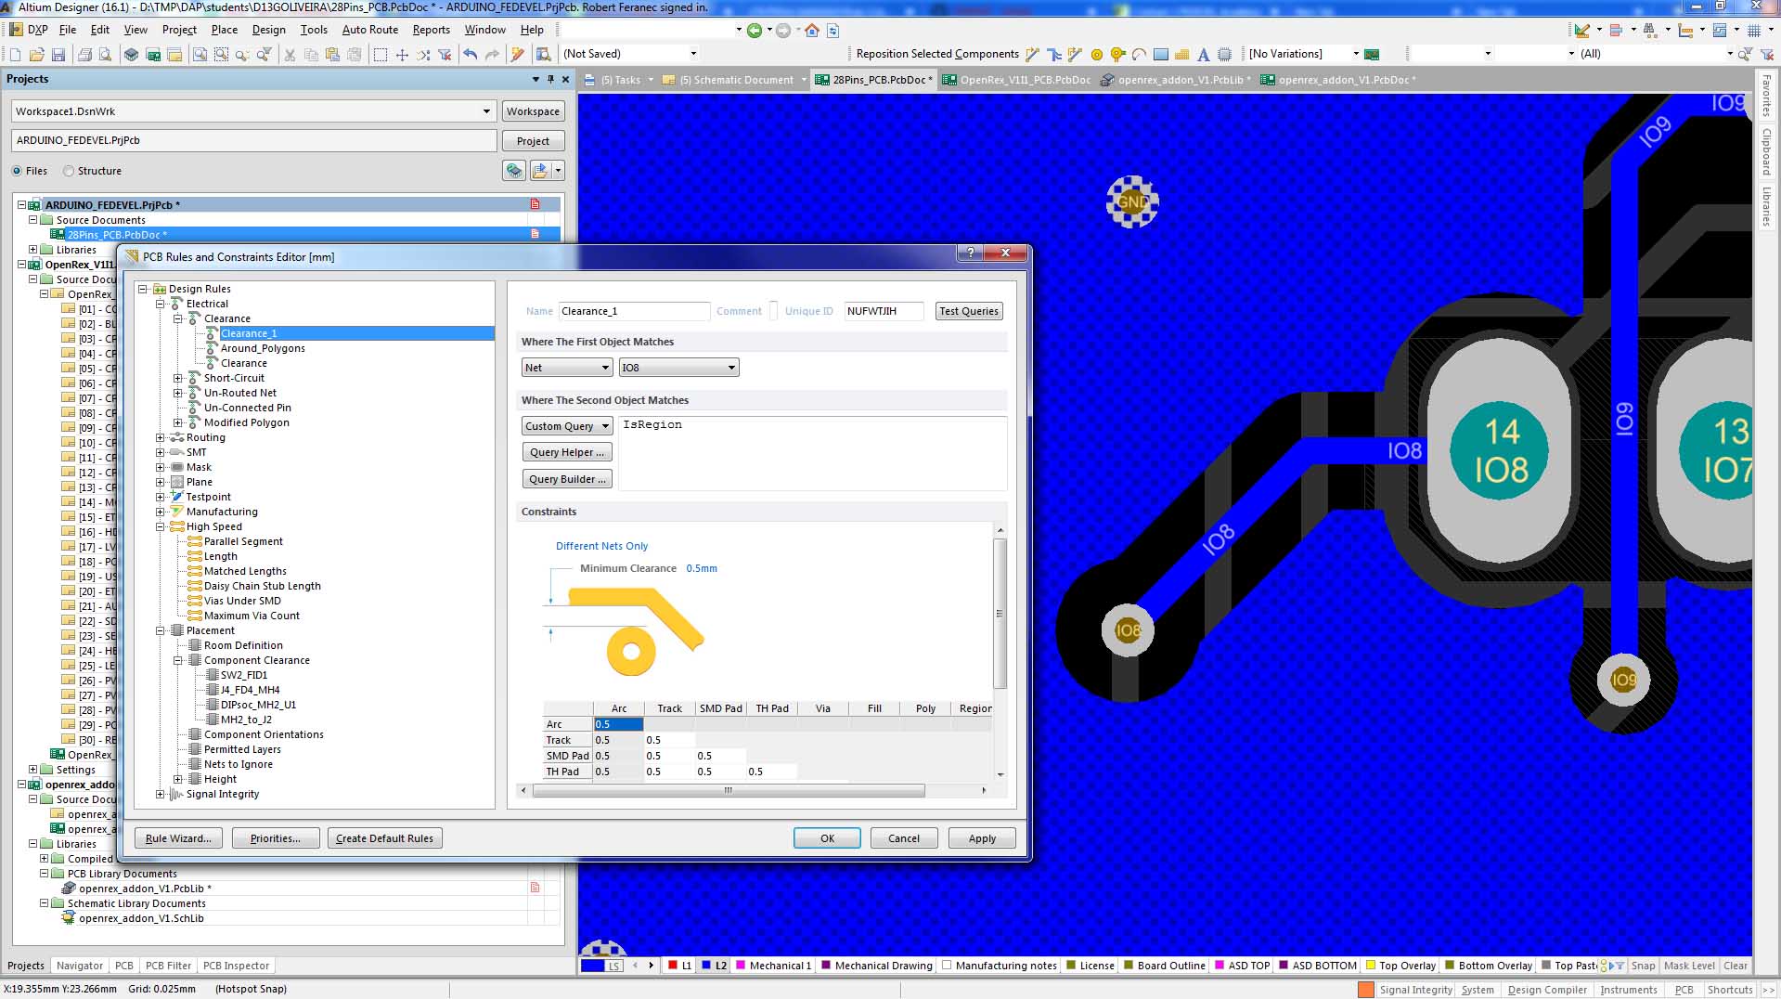Select the Structure radio button
Viewport: 1781px width, 999px height.
[69, 171]
